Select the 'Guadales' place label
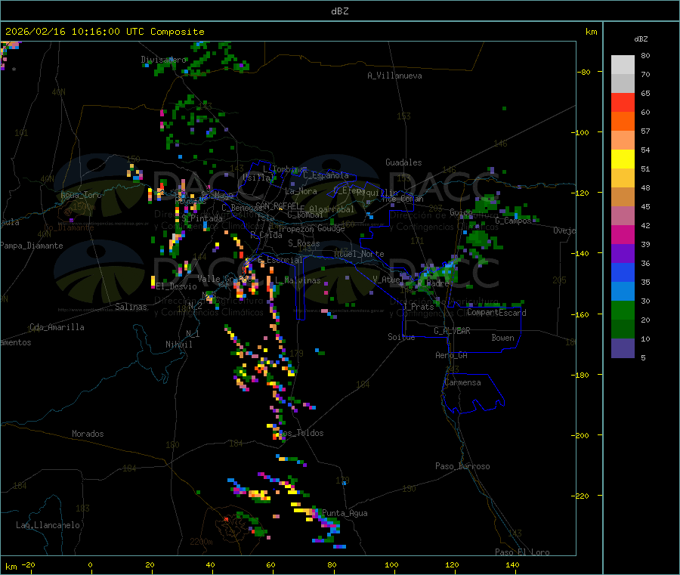 tap(403, 162)
